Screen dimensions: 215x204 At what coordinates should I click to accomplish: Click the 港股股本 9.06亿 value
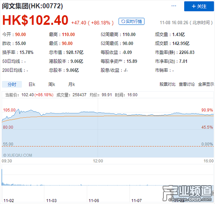click(x=77, y=61)
